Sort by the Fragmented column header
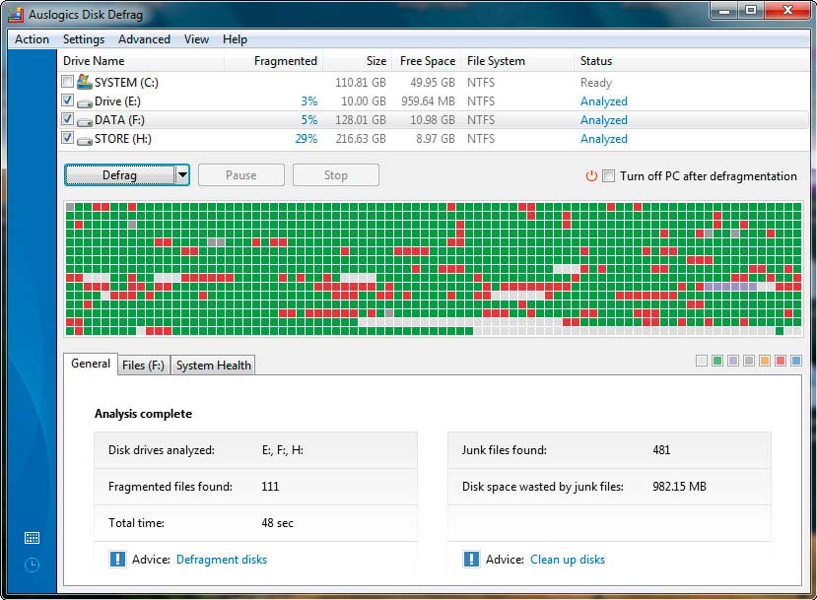The width and height of the screenshot is (817, 600). pos(274,61)
